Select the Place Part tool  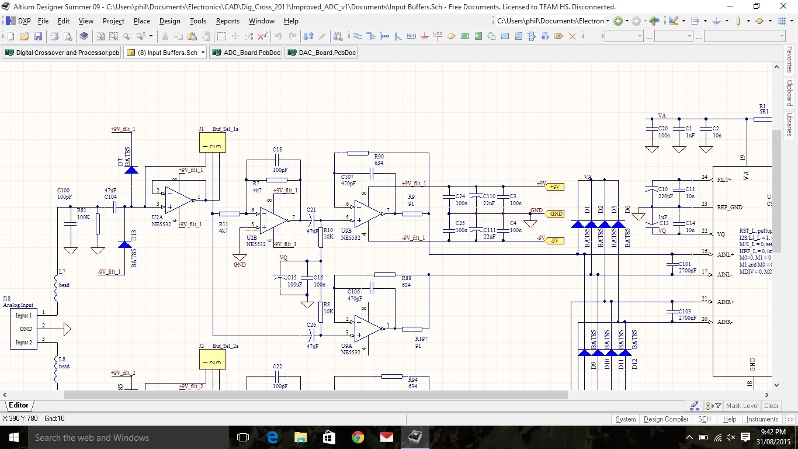pos(452,36)
